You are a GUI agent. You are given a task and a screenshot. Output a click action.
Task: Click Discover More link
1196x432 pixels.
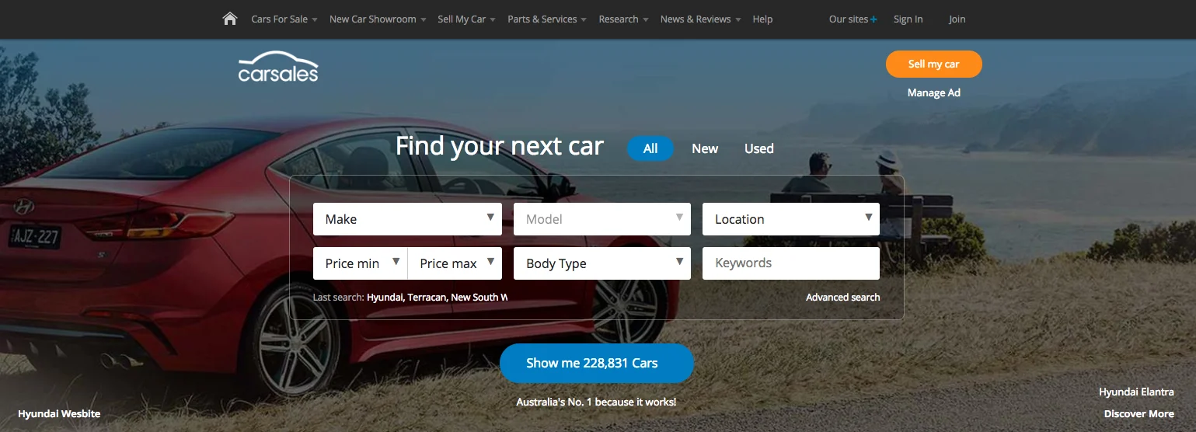point(1139,414)
